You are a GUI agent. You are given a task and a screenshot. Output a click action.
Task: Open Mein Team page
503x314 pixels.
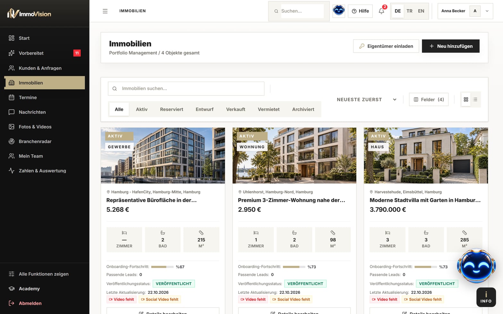coord(45,156)
